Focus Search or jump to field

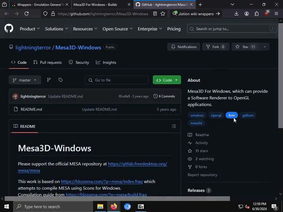click(x=232, y=29)
